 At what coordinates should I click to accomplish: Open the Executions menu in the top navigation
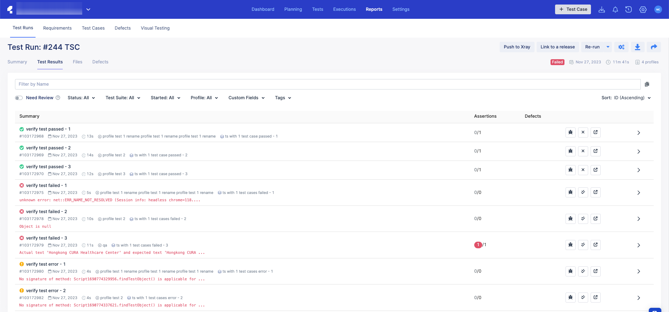pos(344,9)
